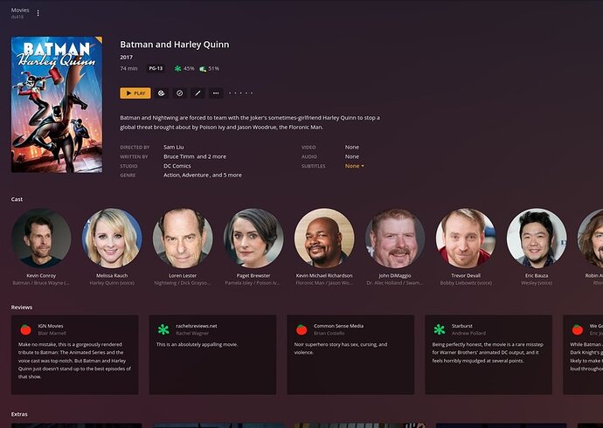Click the Paget Brewster name label
Screen dimensions: 603x428
coord(253,275)
